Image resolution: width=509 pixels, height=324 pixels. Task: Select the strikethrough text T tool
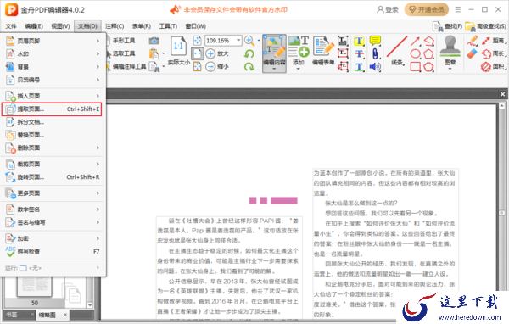click(x=359, y=53)
